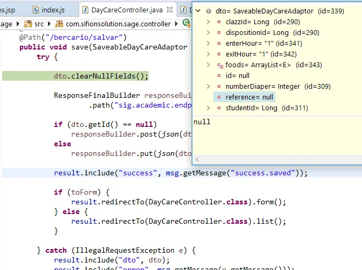Click the result.include("success" line
362x270 pixels.
181,173
